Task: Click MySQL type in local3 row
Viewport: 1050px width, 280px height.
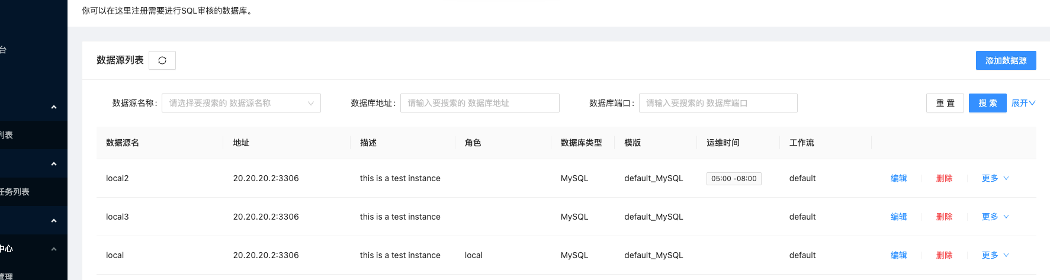Action: (574, 217)
